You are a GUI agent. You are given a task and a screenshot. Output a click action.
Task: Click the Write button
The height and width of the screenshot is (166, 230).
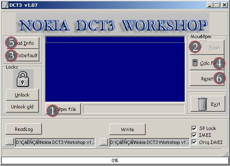pyautogui.click(x=127, y=129)
